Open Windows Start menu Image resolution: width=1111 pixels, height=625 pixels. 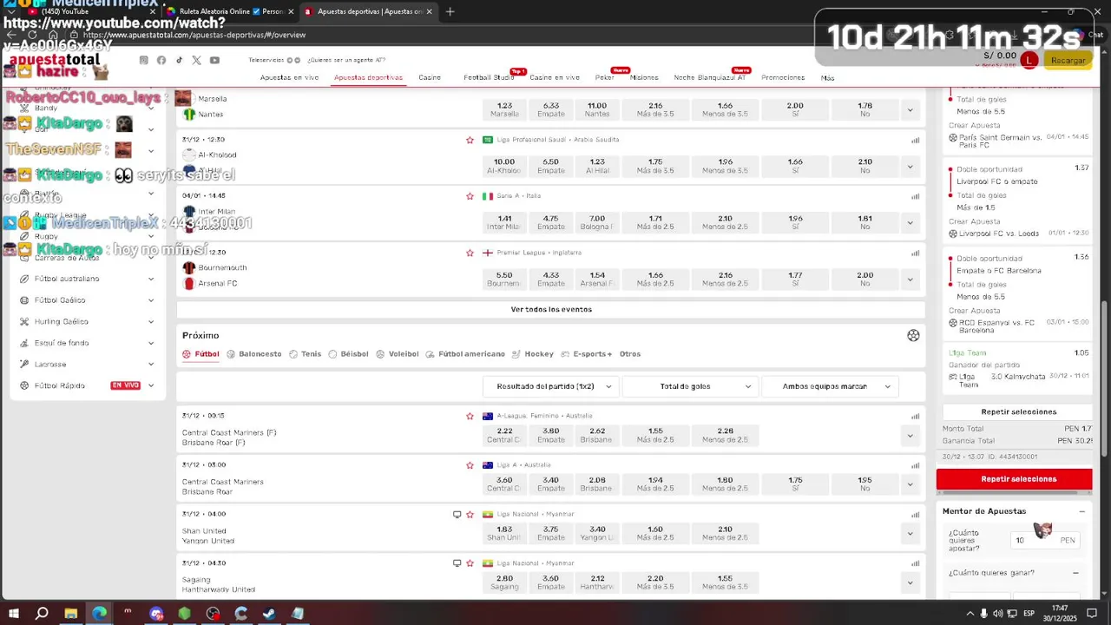[x=13, y=614]
